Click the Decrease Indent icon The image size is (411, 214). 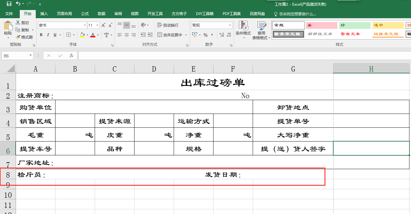point(143,35)
